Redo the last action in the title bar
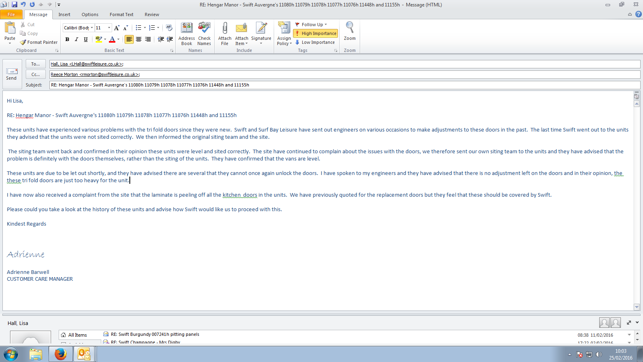 click(x=32, y=4)
